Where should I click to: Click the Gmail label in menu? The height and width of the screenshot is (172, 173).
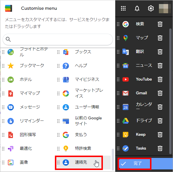141,93
